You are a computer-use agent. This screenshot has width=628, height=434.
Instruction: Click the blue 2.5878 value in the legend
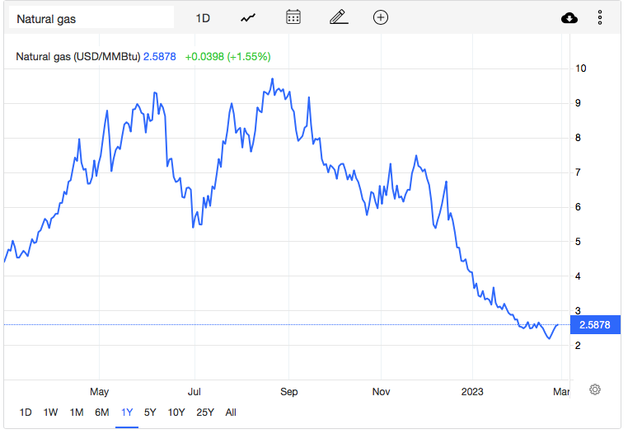(159, 57)
